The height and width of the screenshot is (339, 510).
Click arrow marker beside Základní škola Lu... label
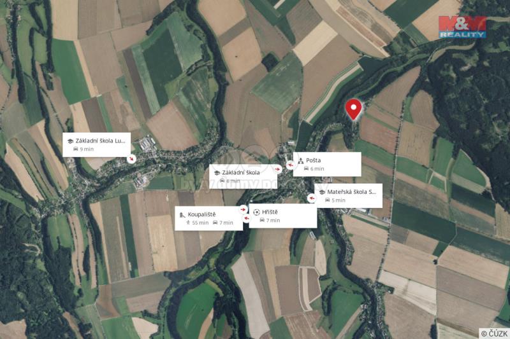(x=131, y=158)
